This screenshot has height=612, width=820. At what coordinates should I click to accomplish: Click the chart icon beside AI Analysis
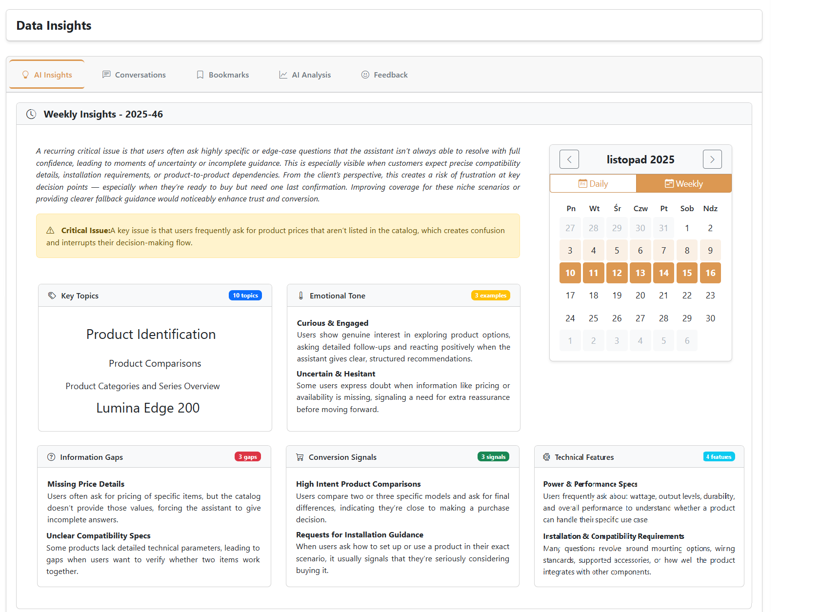coord(282,74)
